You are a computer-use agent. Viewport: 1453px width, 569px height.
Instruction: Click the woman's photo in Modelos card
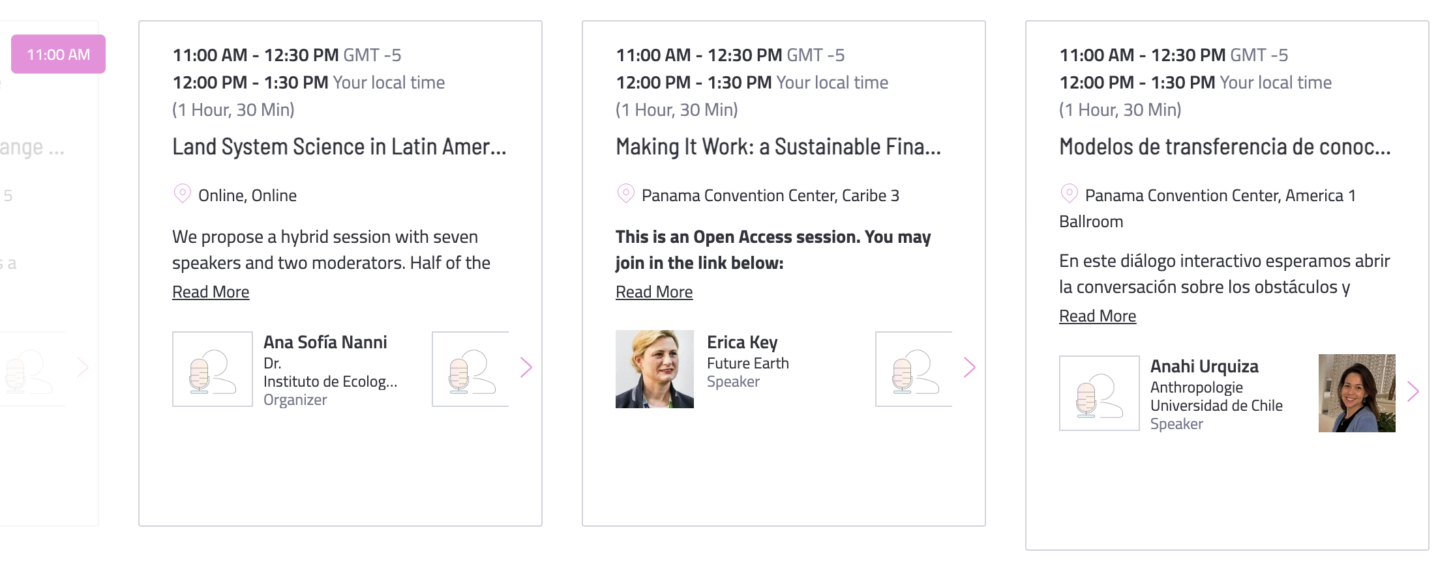tap(1357, 393)
